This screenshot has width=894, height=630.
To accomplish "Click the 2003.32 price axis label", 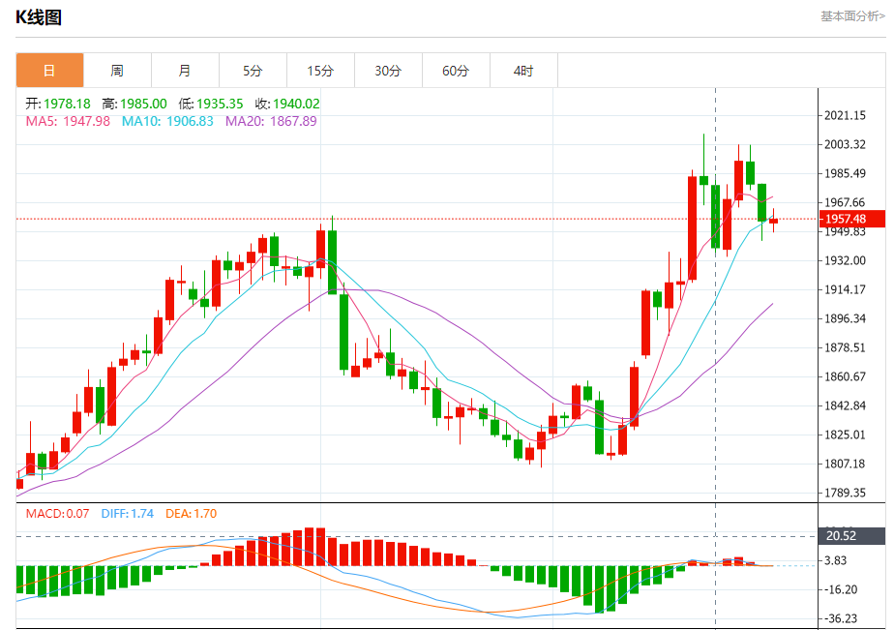I will [845, 145].
